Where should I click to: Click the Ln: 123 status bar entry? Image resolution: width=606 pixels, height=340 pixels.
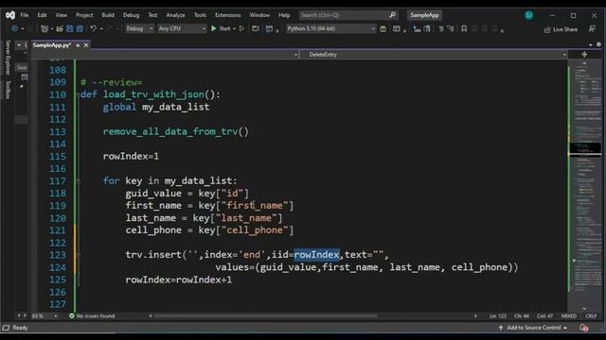click(498, 315)
